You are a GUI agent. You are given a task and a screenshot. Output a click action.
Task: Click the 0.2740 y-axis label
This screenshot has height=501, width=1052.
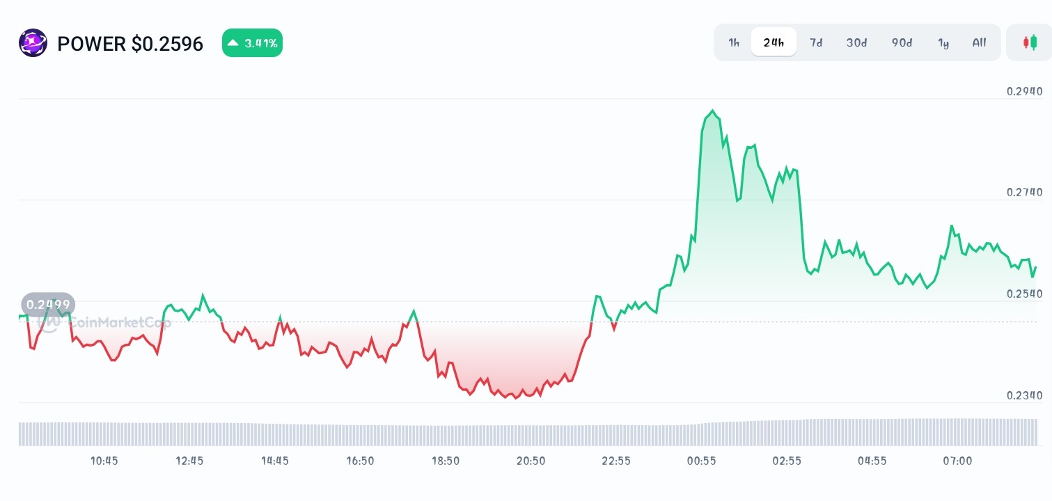(1024, 192)
